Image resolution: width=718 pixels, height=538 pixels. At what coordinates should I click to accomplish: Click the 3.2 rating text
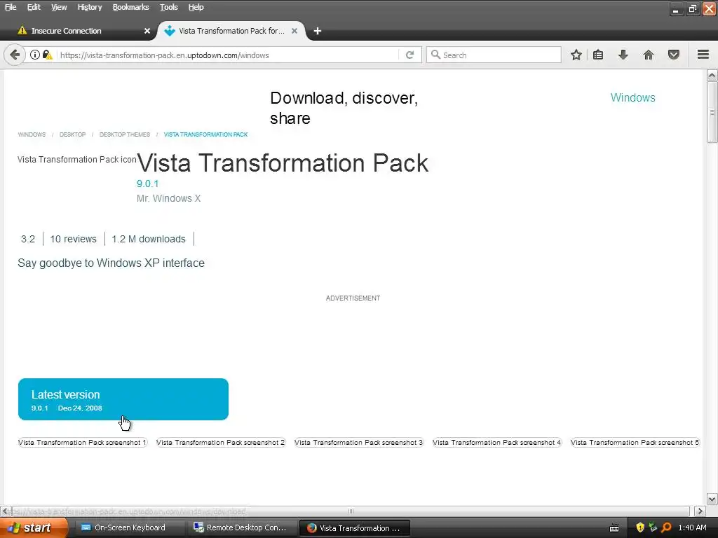tap(28, 239)
